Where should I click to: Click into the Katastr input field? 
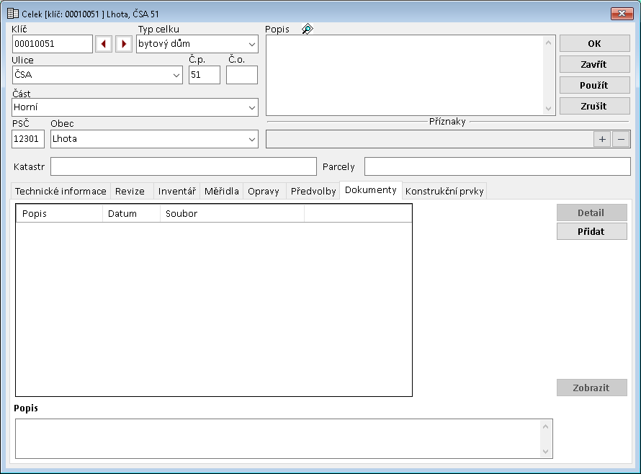coord(183,166)
